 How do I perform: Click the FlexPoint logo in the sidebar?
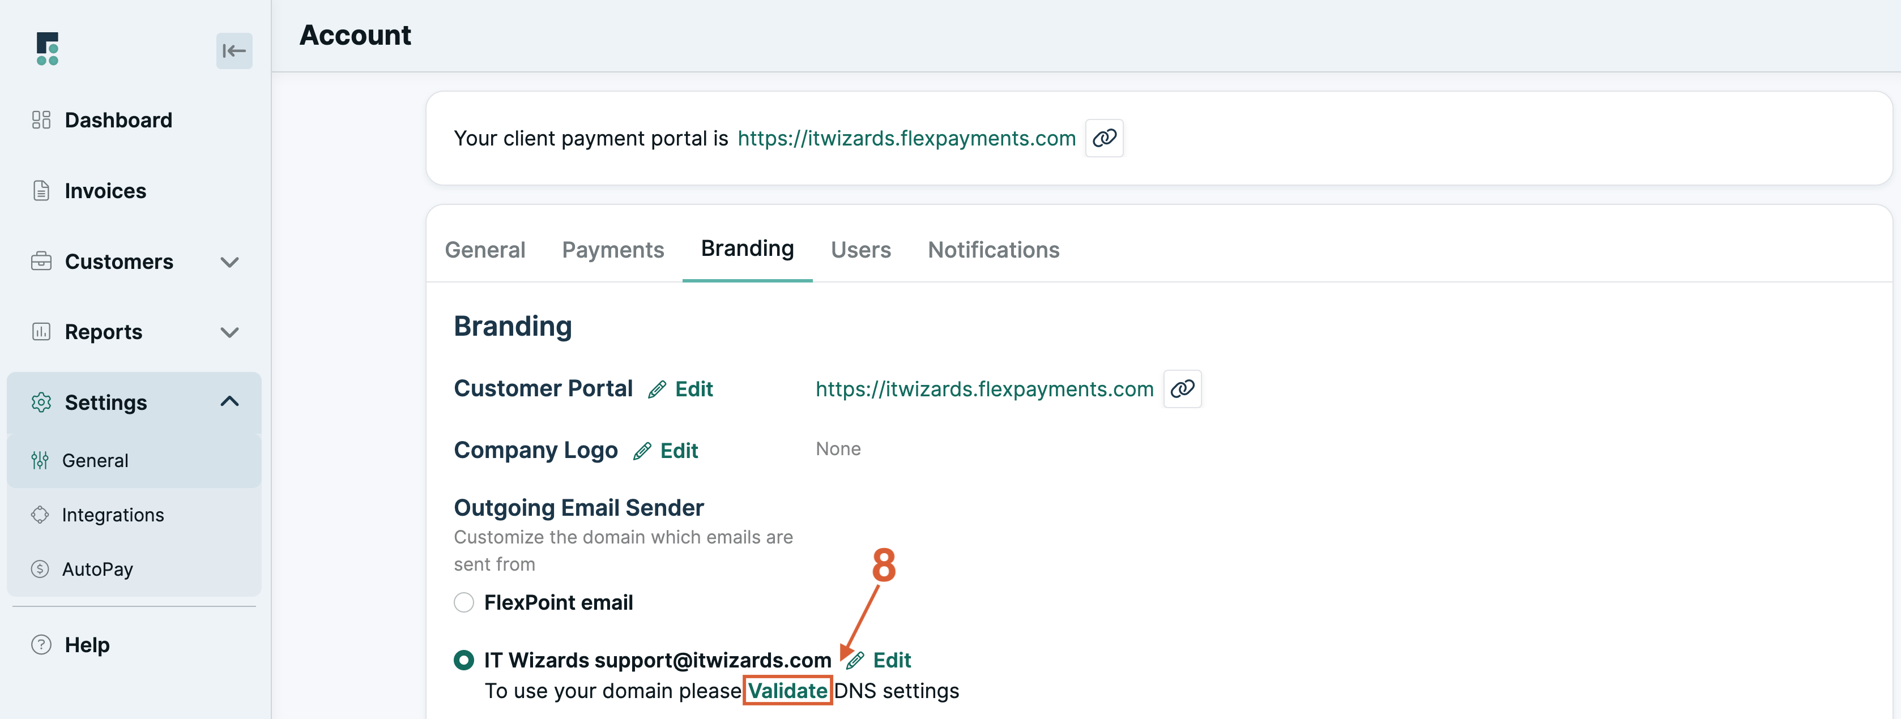[x=46, y=49]
